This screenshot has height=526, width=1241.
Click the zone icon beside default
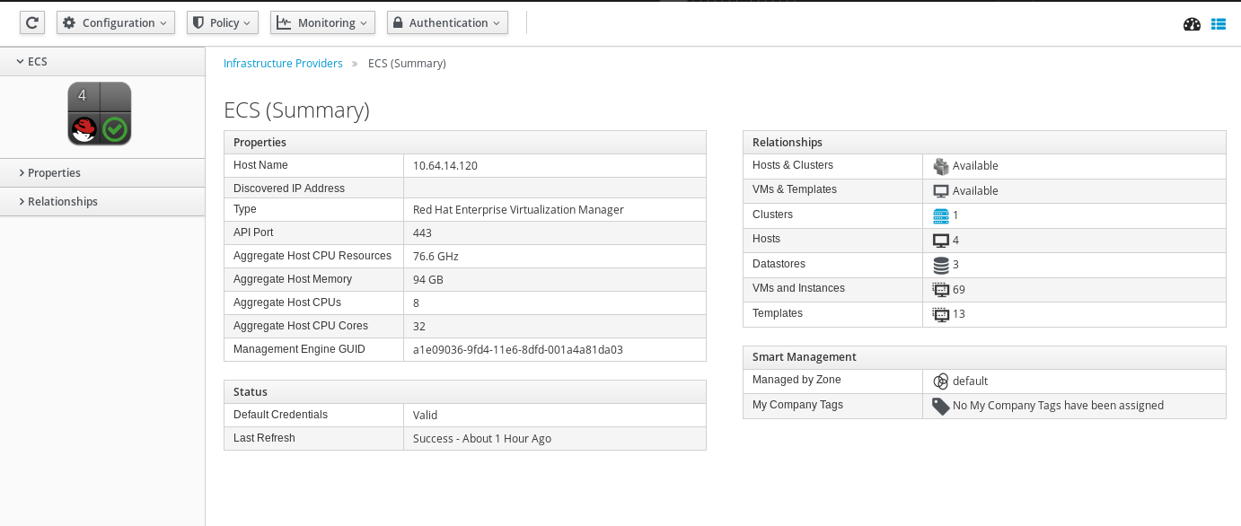point(941,381)
